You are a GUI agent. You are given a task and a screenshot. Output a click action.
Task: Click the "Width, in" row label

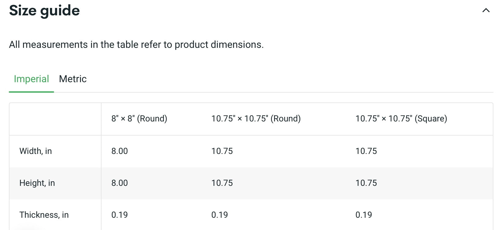click(x=36, y=151)
